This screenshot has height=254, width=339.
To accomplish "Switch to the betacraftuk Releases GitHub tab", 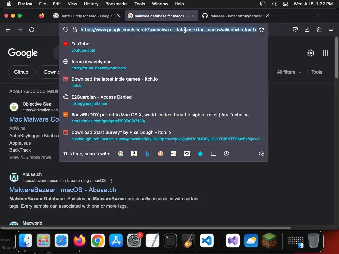I will tap(236, 16).
